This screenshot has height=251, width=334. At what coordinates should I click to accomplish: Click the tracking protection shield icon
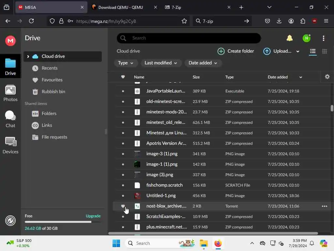point(52,21)
